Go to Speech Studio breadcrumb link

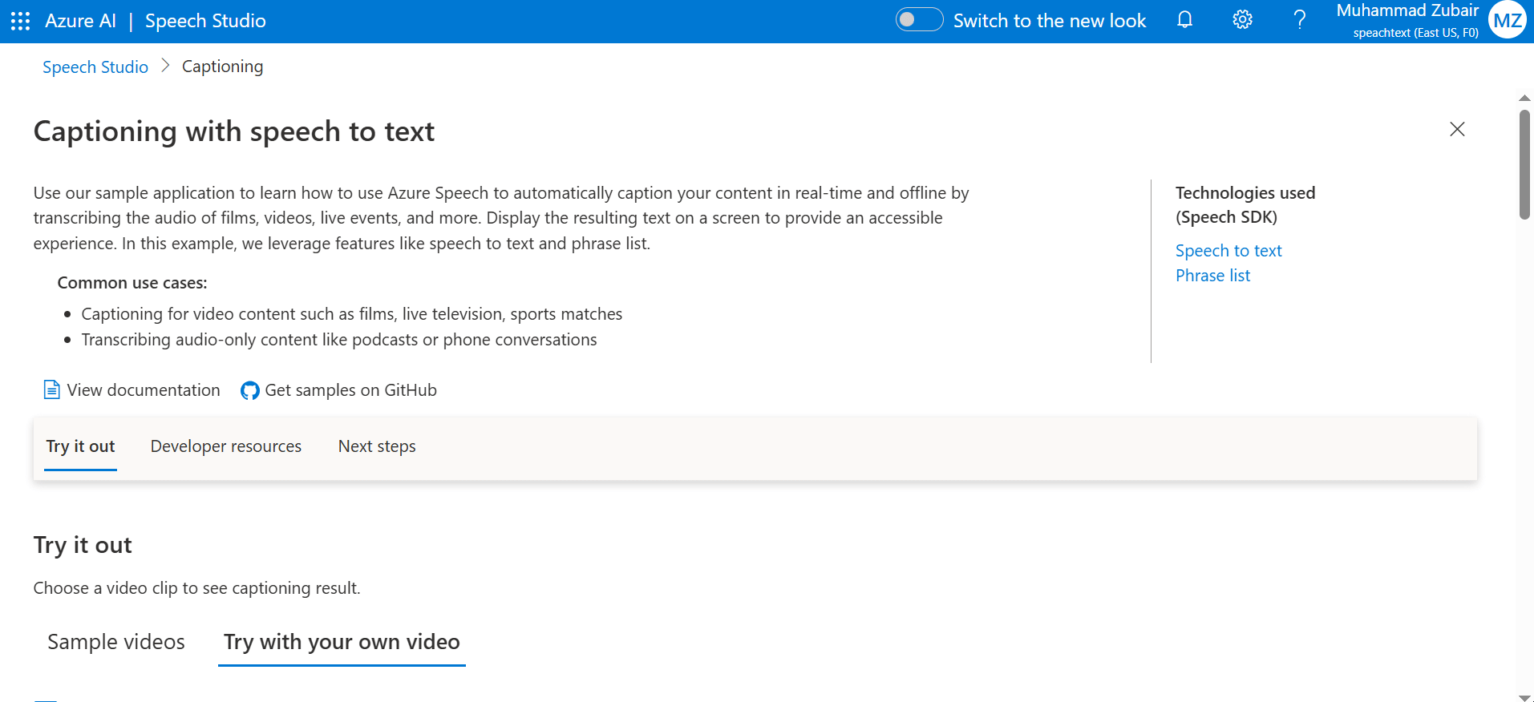95,67
